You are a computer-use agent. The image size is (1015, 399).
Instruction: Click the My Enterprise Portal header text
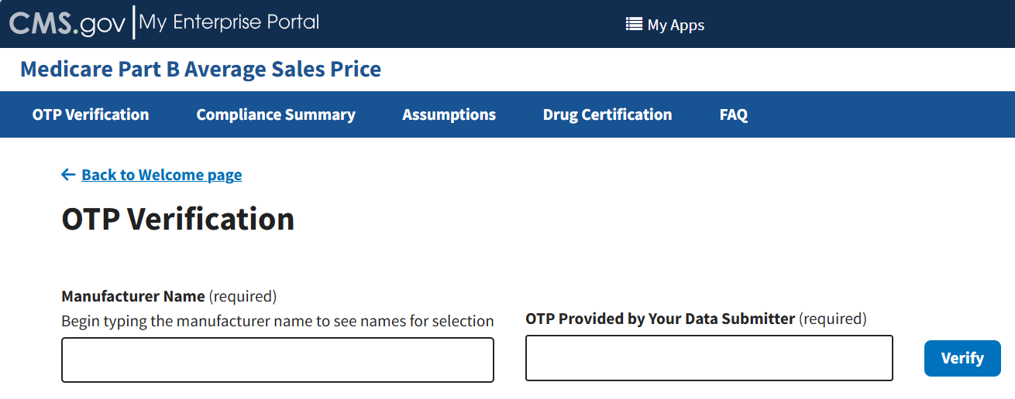coord(229,22)
